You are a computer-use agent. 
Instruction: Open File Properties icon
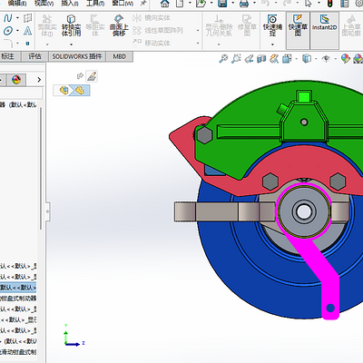point(344,4)
